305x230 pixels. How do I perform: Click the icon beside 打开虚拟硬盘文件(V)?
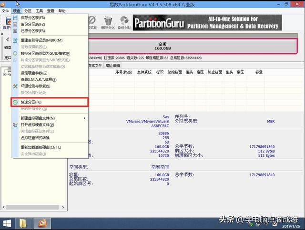tap(15, 125)
